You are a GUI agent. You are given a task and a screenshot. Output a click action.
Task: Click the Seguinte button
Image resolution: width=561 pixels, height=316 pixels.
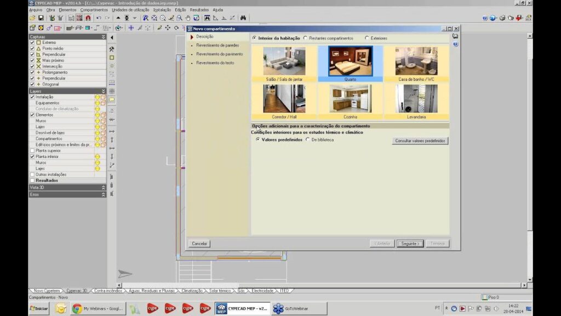(410, 244)
